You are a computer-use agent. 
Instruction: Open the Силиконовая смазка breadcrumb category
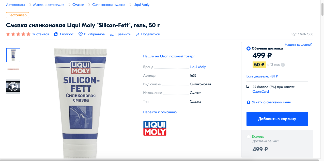coord(109,5)
